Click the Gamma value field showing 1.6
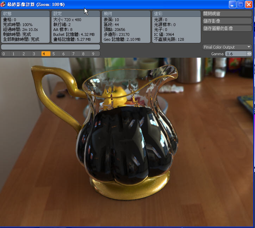Viewport: 255px width, 228px height. pyautogui.click(x=236, y=54)
